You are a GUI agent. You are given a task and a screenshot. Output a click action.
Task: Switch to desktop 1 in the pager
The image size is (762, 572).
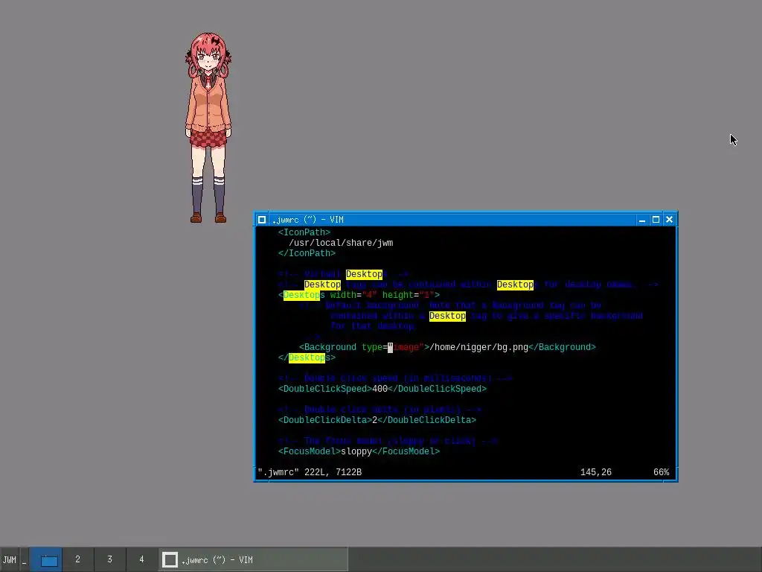coord(46,560)
